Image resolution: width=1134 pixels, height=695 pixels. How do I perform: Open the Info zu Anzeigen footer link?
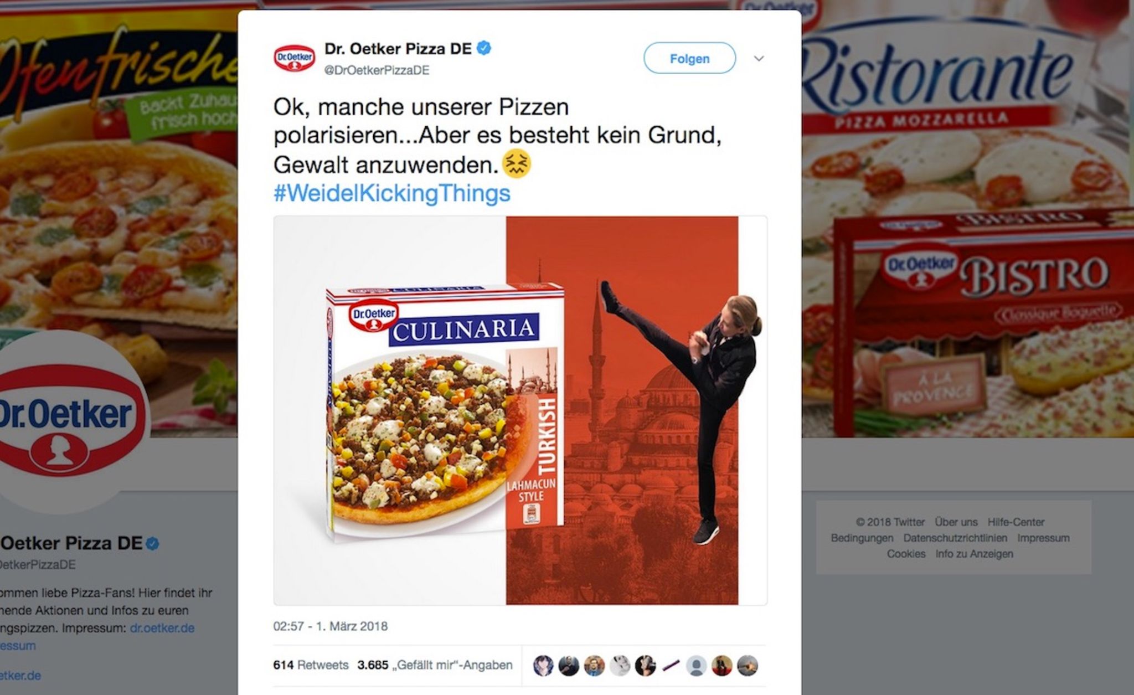coord(974,554)
